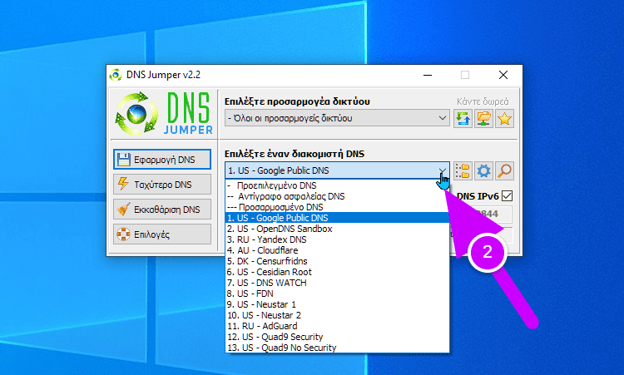Open the DNS group list folder icon
Viewport: 624px width, 375px height.
463,171
